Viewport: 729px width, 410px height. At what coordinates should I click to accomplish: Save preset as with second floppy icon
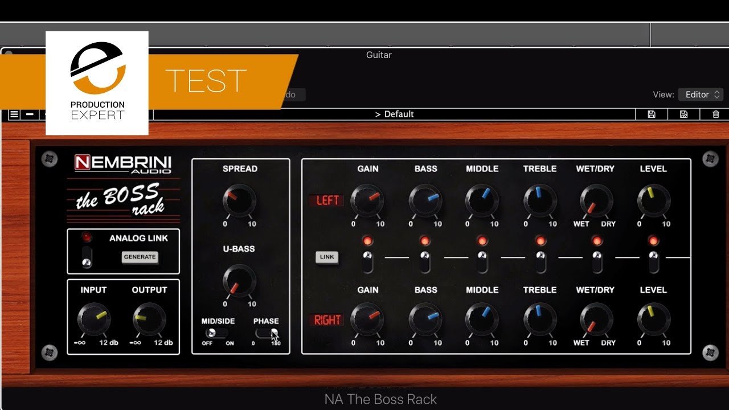point(684,114)
